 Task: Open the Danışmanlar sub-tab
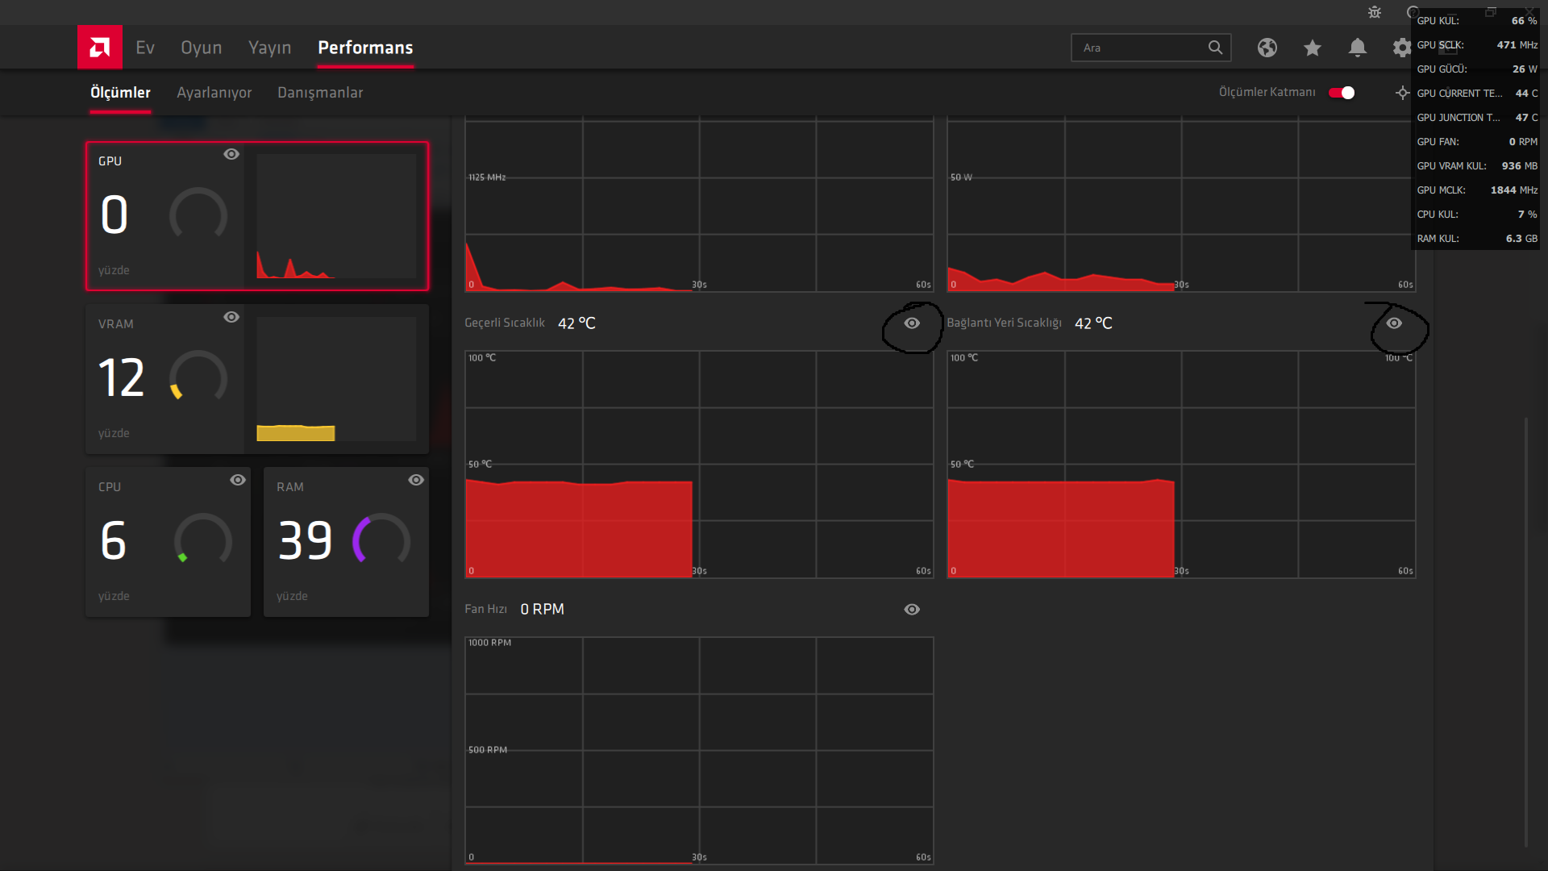[320, 93]
